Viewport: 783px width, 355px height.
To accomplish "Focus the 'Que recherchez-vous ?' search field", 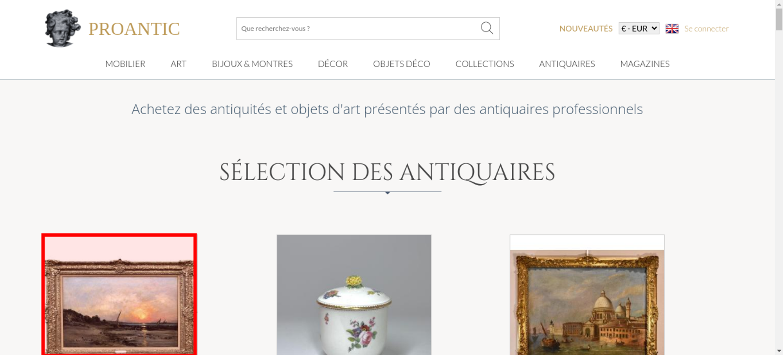I will click(358, 29).
